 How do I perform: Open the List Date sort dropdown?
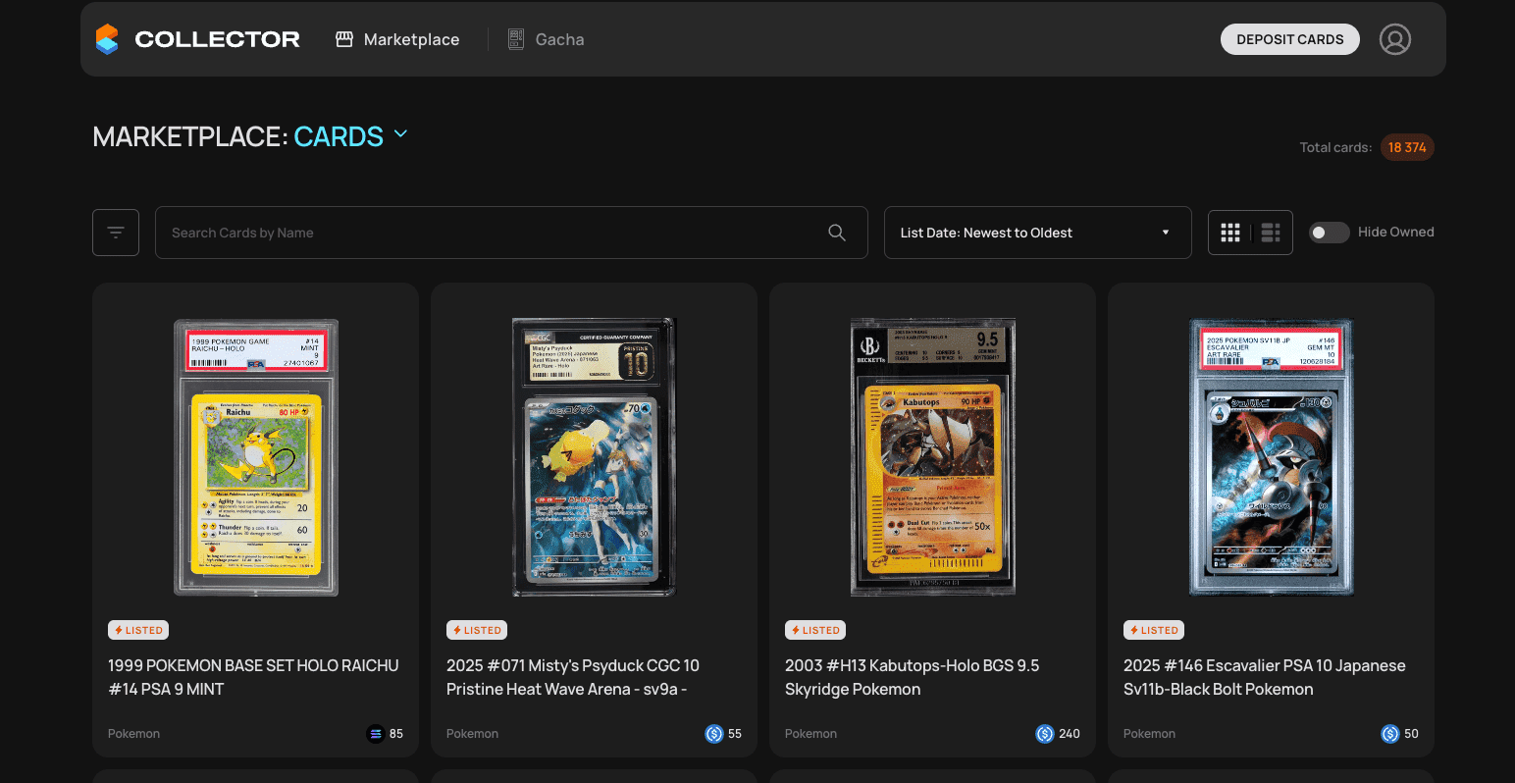pyautogui.click(x=1037, y=233)
